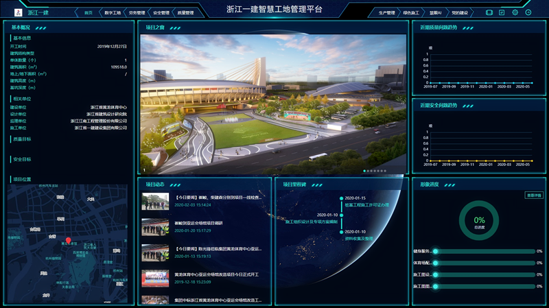
Task: Click 浙江江南工程管理股份有限公司 supervisor text
Action: coord(99,121)
